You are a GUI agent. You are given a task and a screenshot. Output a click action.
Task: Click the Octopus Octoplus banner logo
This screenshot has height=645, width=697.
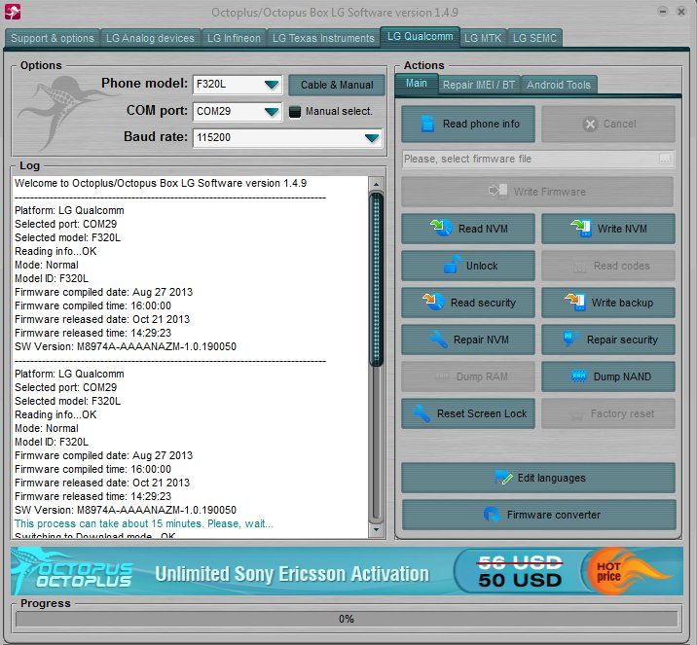(x=73, y=571)
